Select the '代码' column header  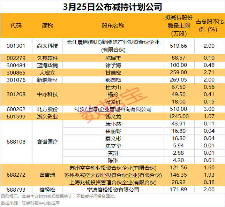[x=16, y=26]
